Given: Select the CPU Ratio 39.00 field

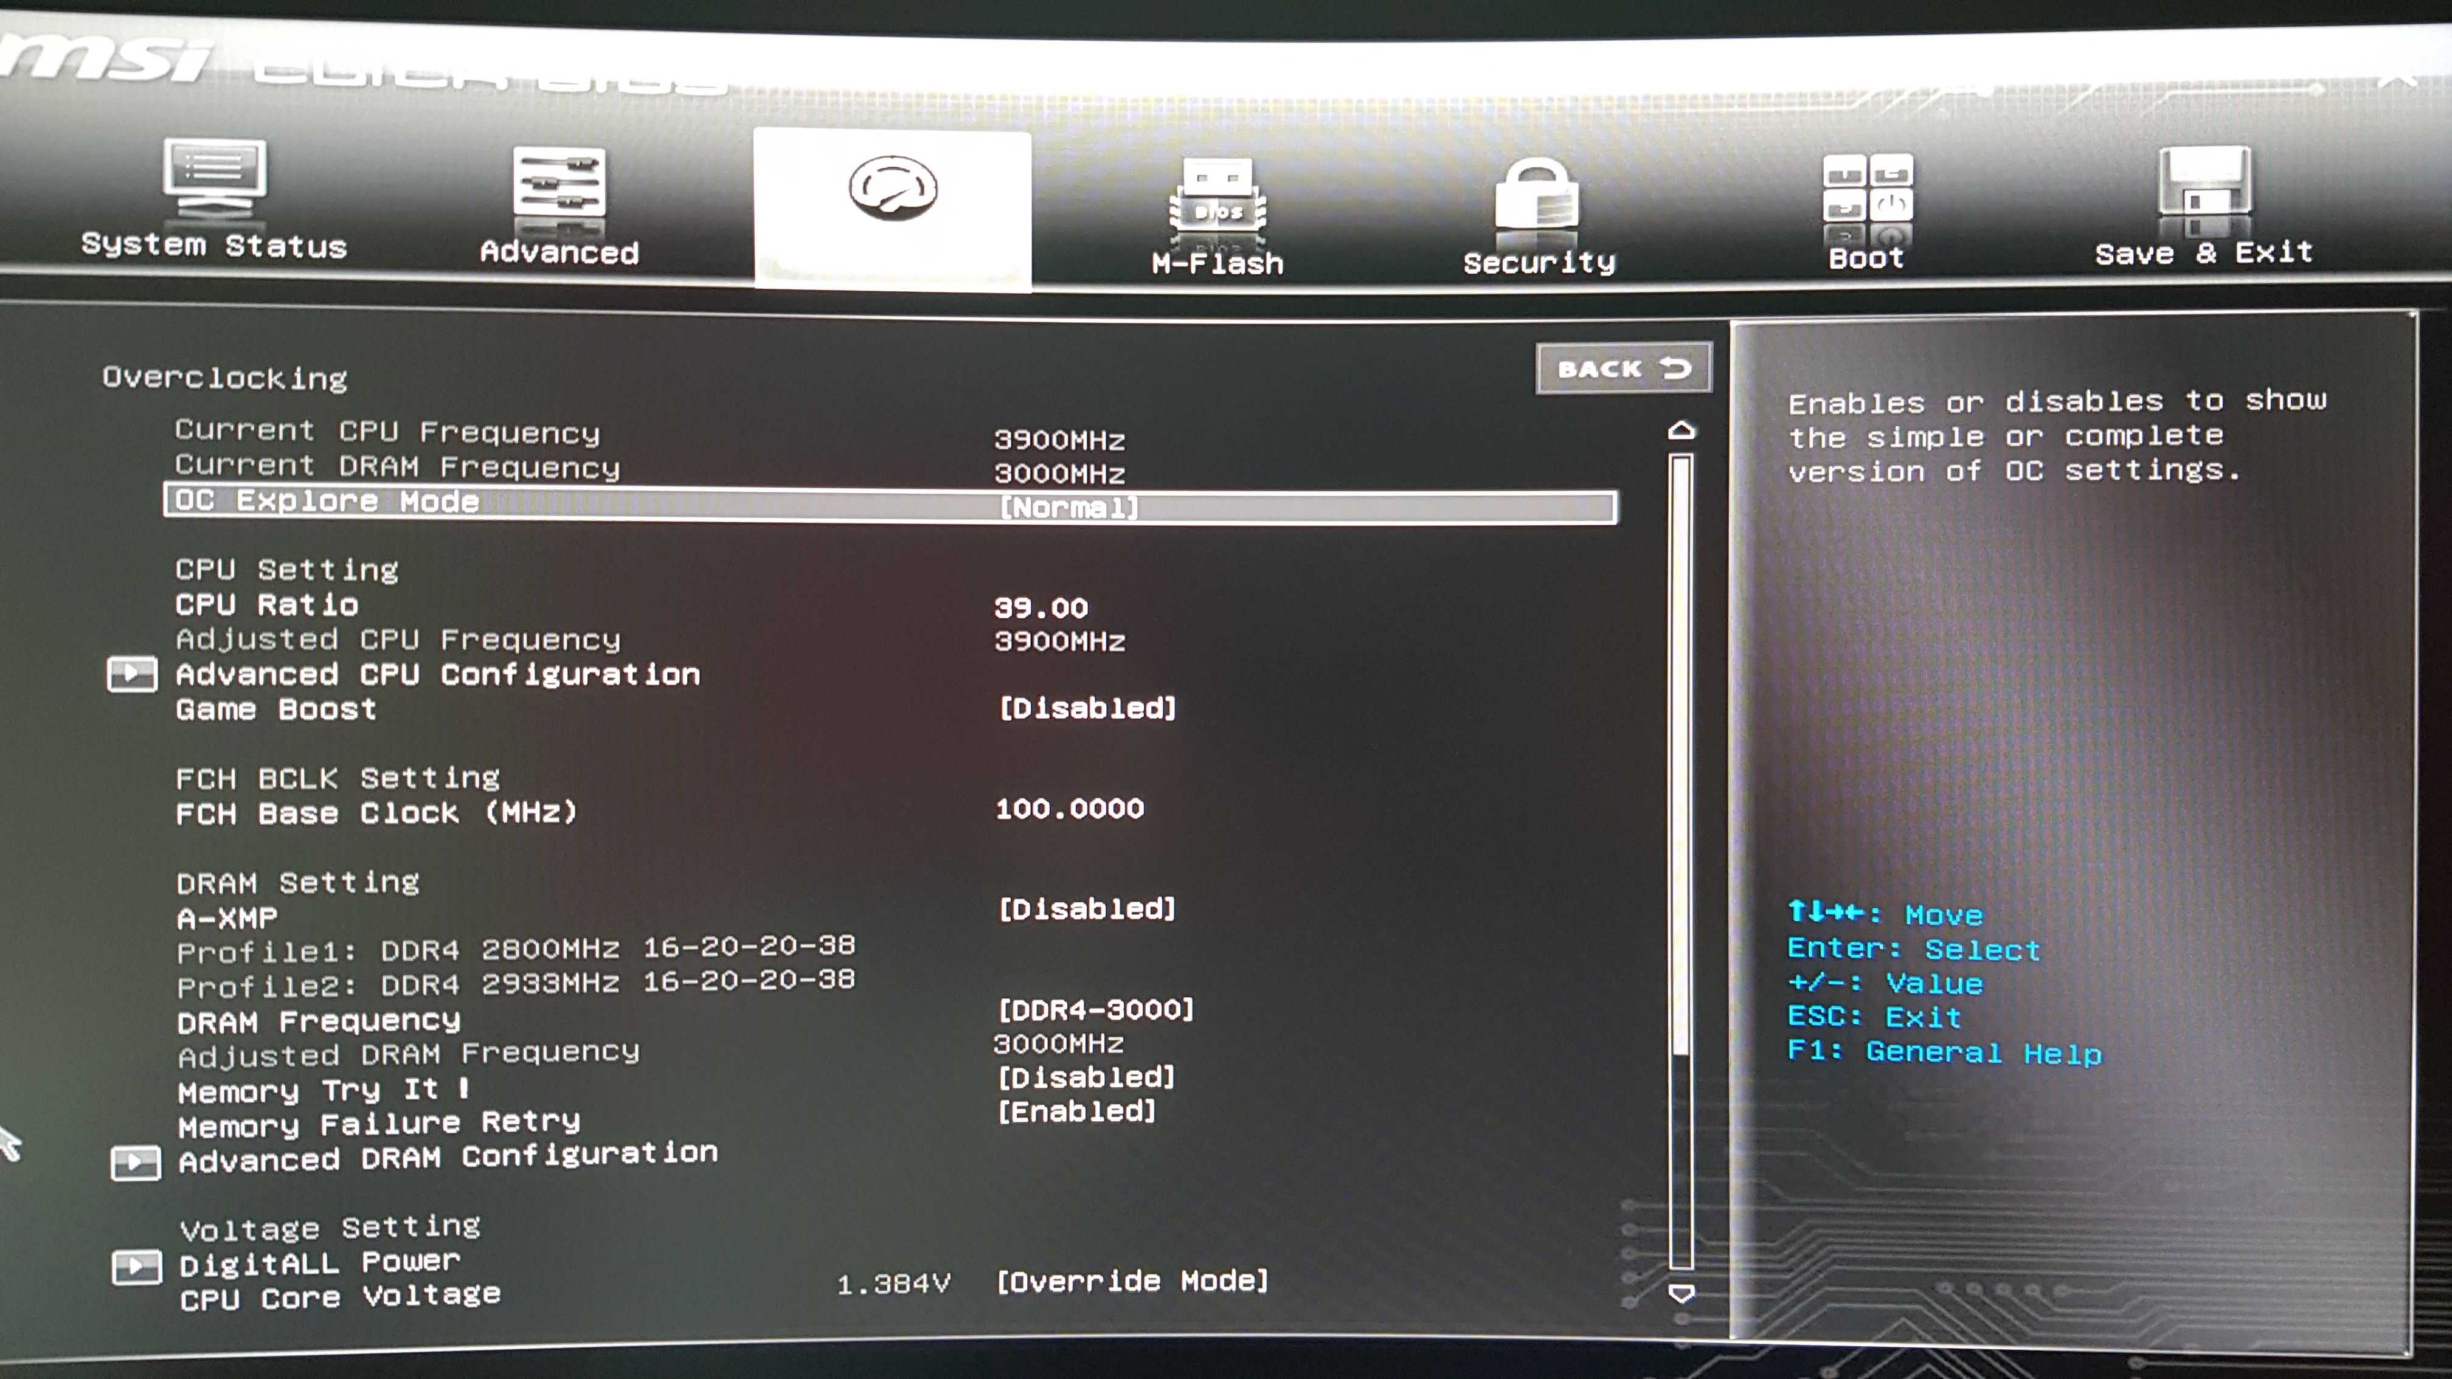Looking at the screenshot, I should 1041,607.
